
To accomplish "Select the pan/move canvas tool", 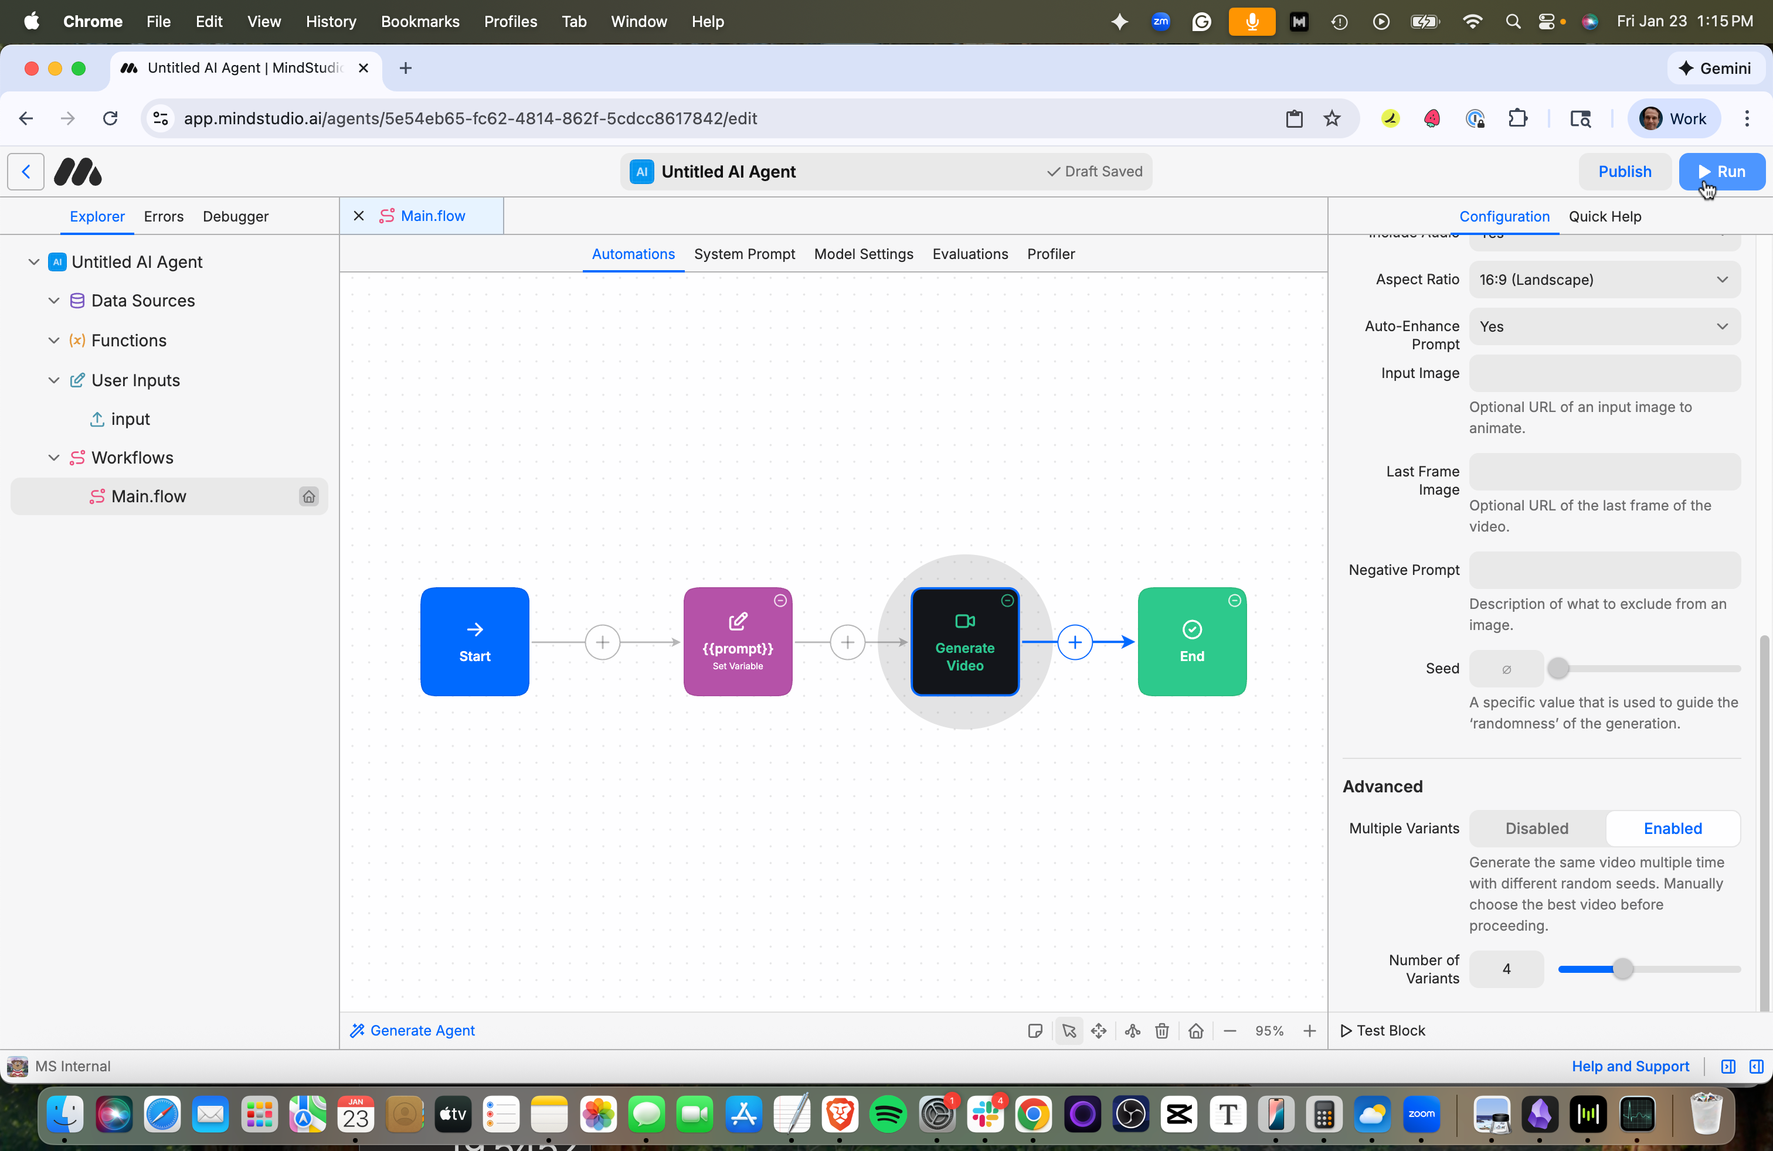I will point(1099,1030).
